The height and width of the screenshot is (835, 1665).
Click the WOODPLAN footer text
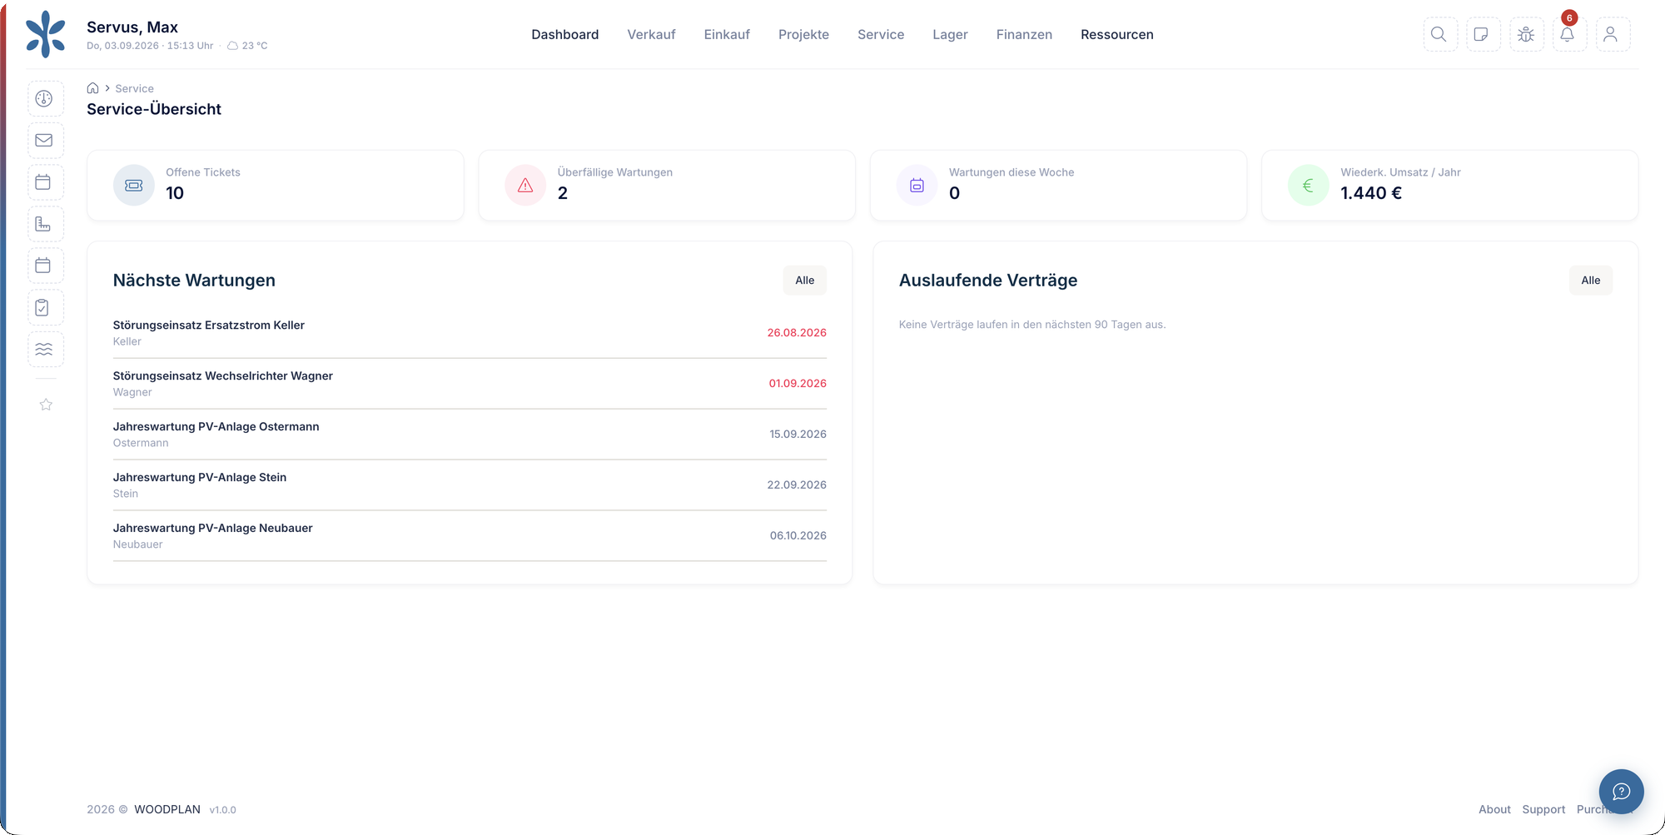(167, 809)
